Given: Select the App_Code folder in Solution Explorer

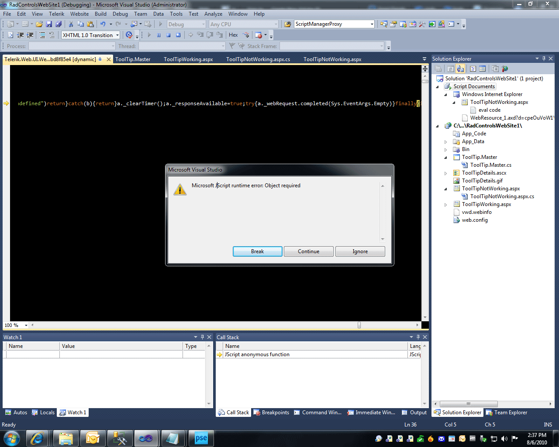Looking at the screenshot, I should [x=474, y=134].
